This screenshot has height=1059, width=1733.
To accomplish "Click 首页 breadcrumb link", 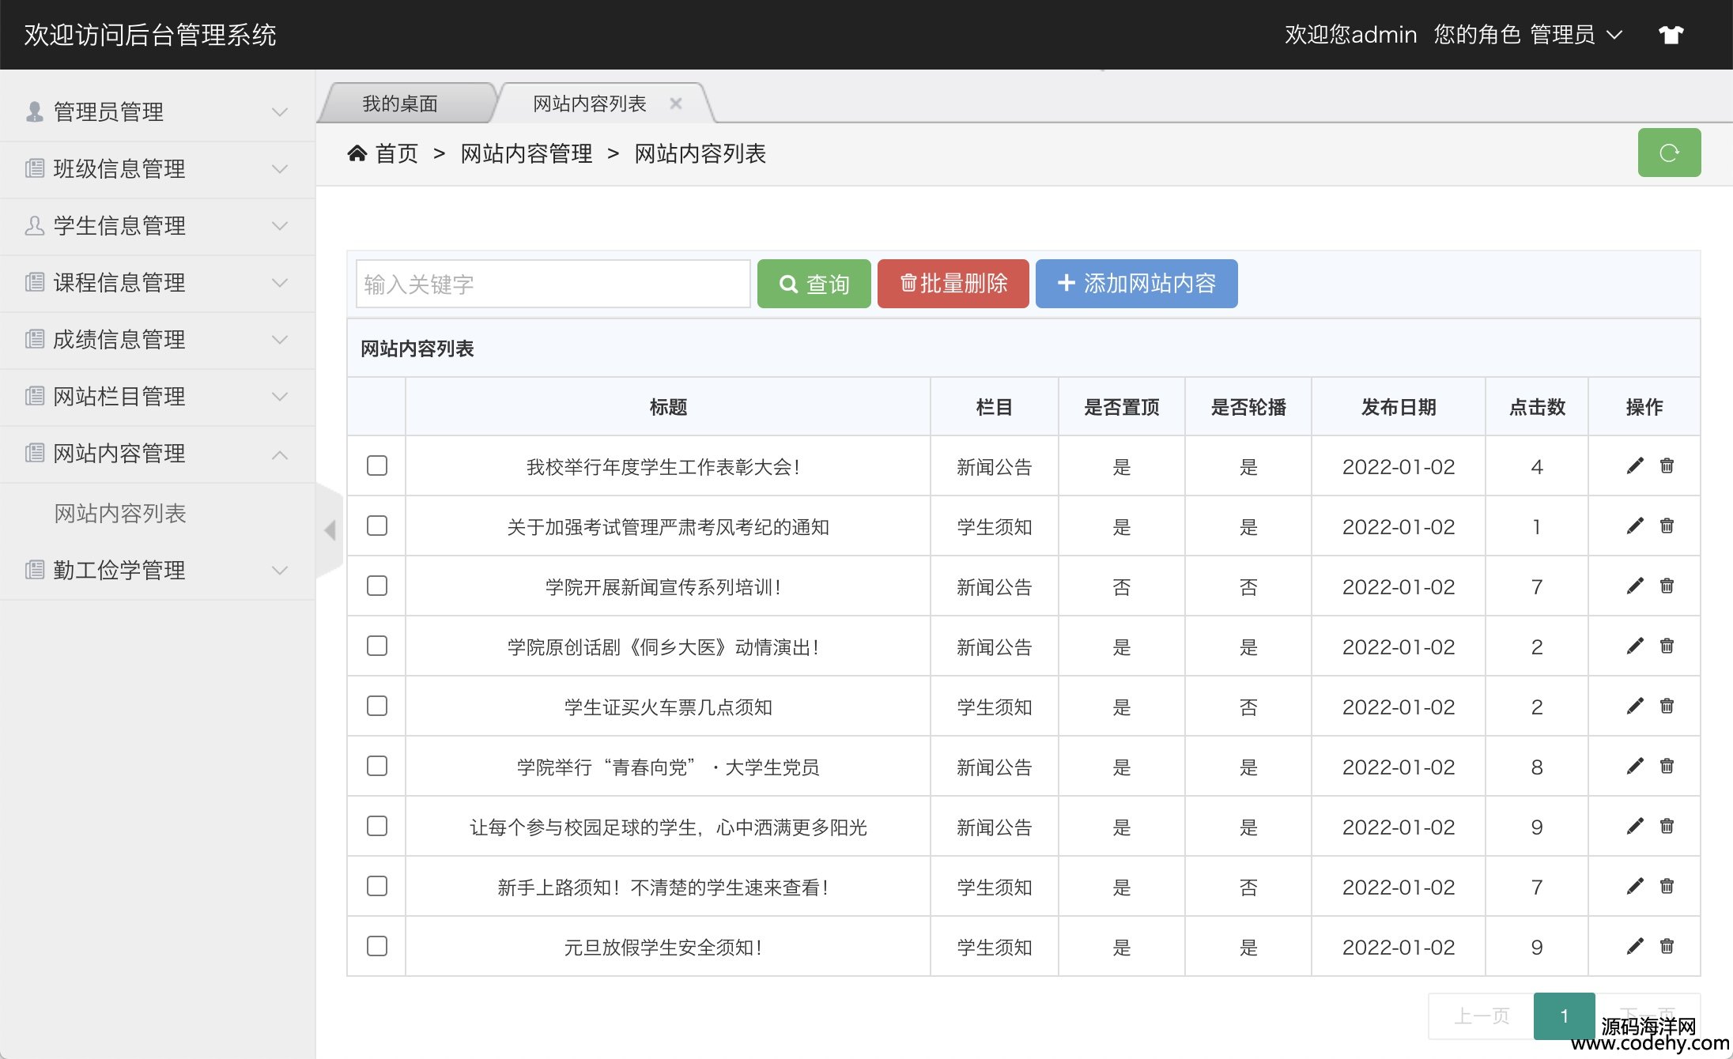I will [x=397, y=153].
